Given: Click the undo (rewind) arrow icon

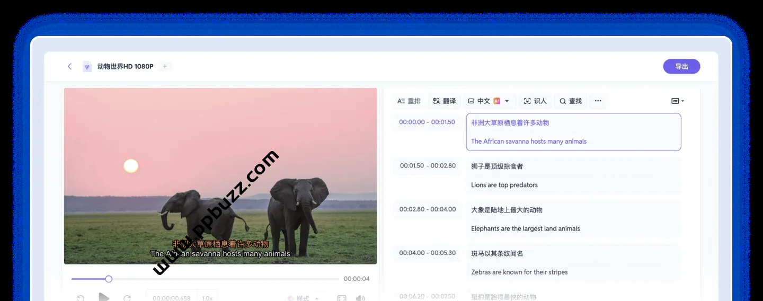Looking at the screenshot, I should coord(81,298).
